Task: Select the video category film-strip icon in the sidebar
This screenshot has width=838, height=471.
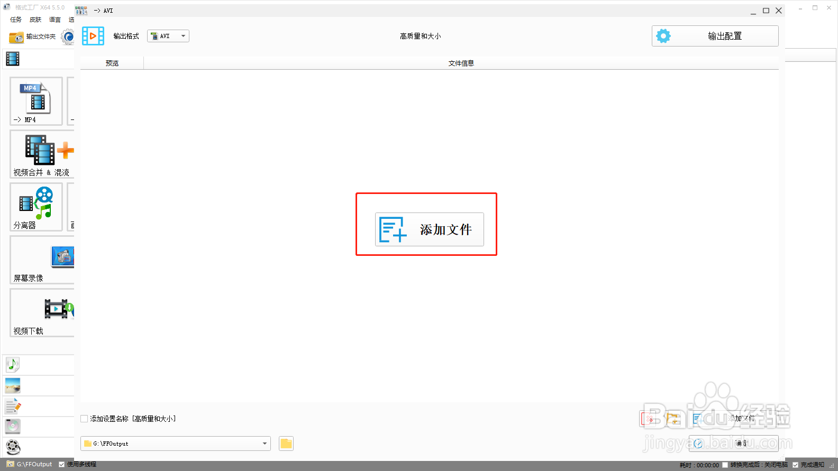Action: 13,59
